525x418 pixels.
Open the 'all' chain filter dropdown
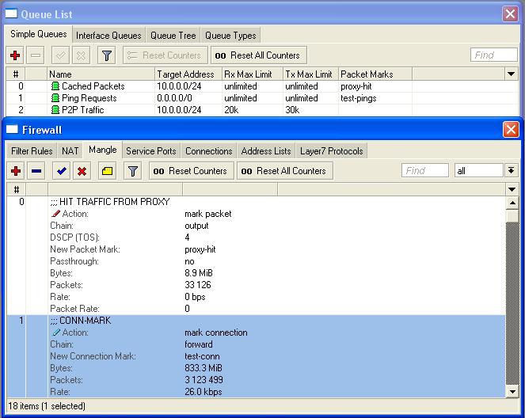[479, 171]
